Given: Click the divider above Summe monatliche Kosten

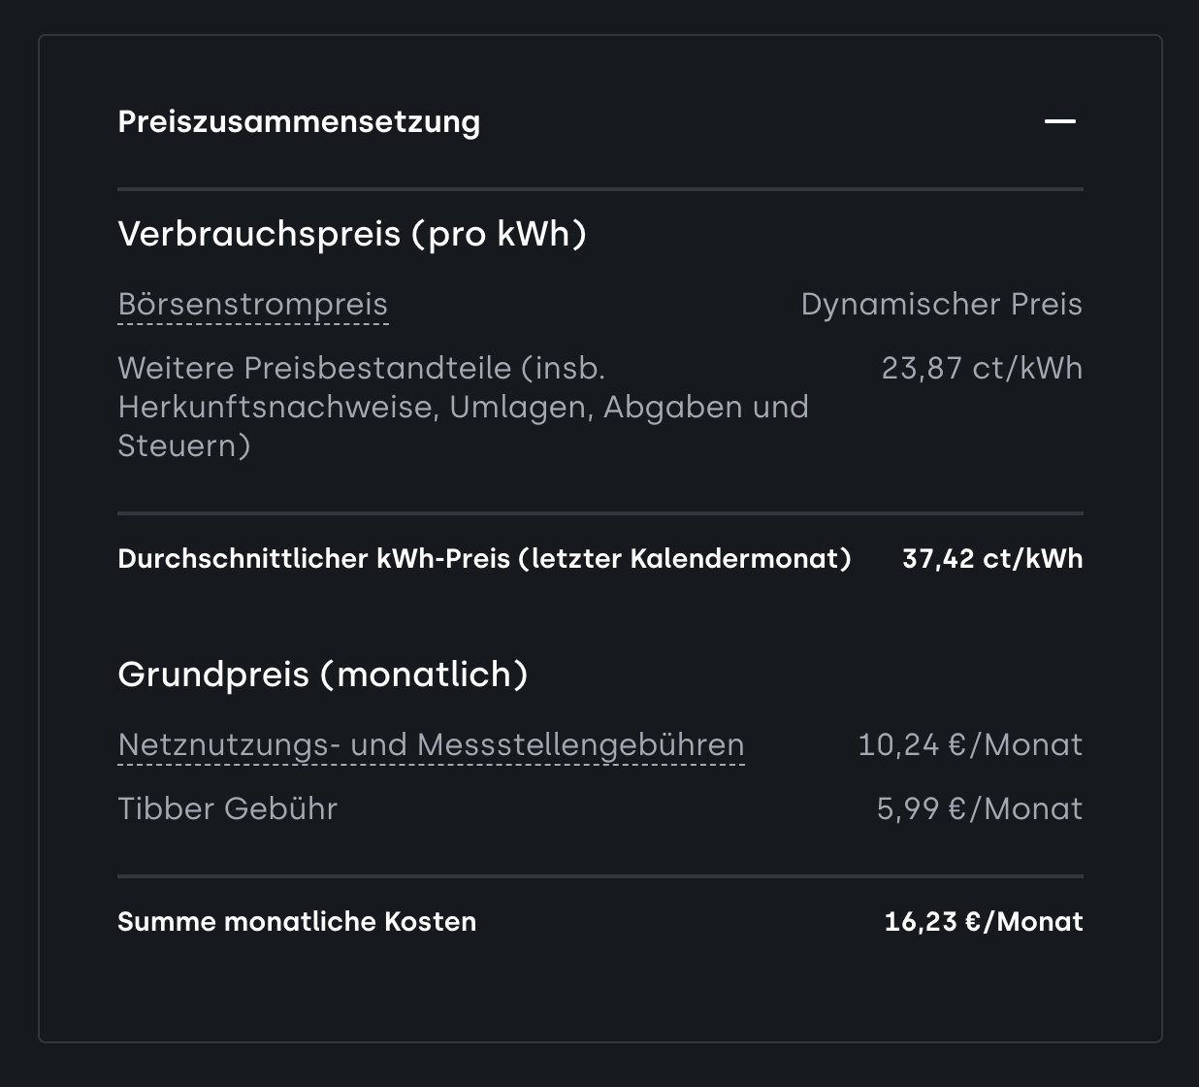Looking at the screenshot, I should click(x=599, y=876).
